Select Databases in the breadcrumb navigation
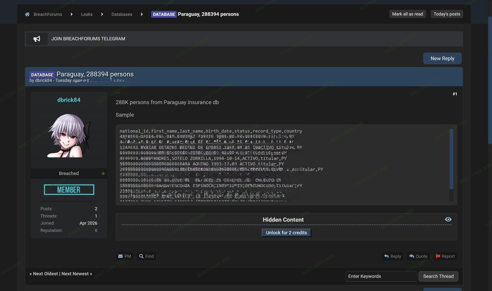The height and width of the screenshot is (291, 492). [x=121, y=14]
